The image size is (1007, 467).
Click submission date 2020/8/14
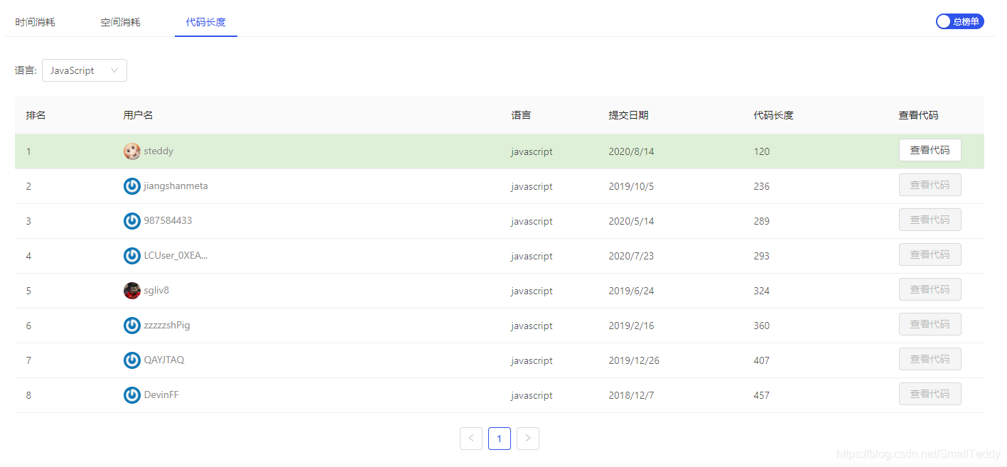tap(631, 152)
